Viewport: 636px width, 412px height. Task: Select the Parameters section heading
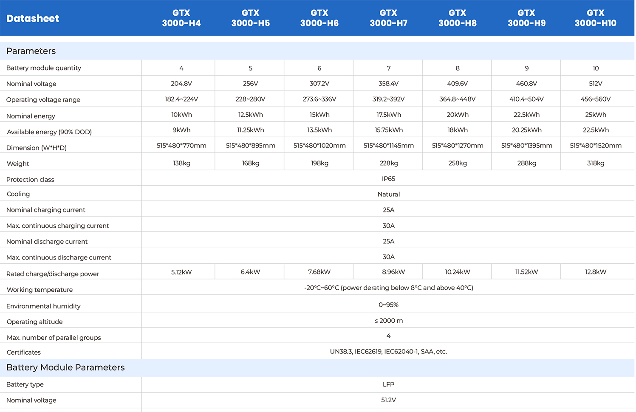(31, 51)
